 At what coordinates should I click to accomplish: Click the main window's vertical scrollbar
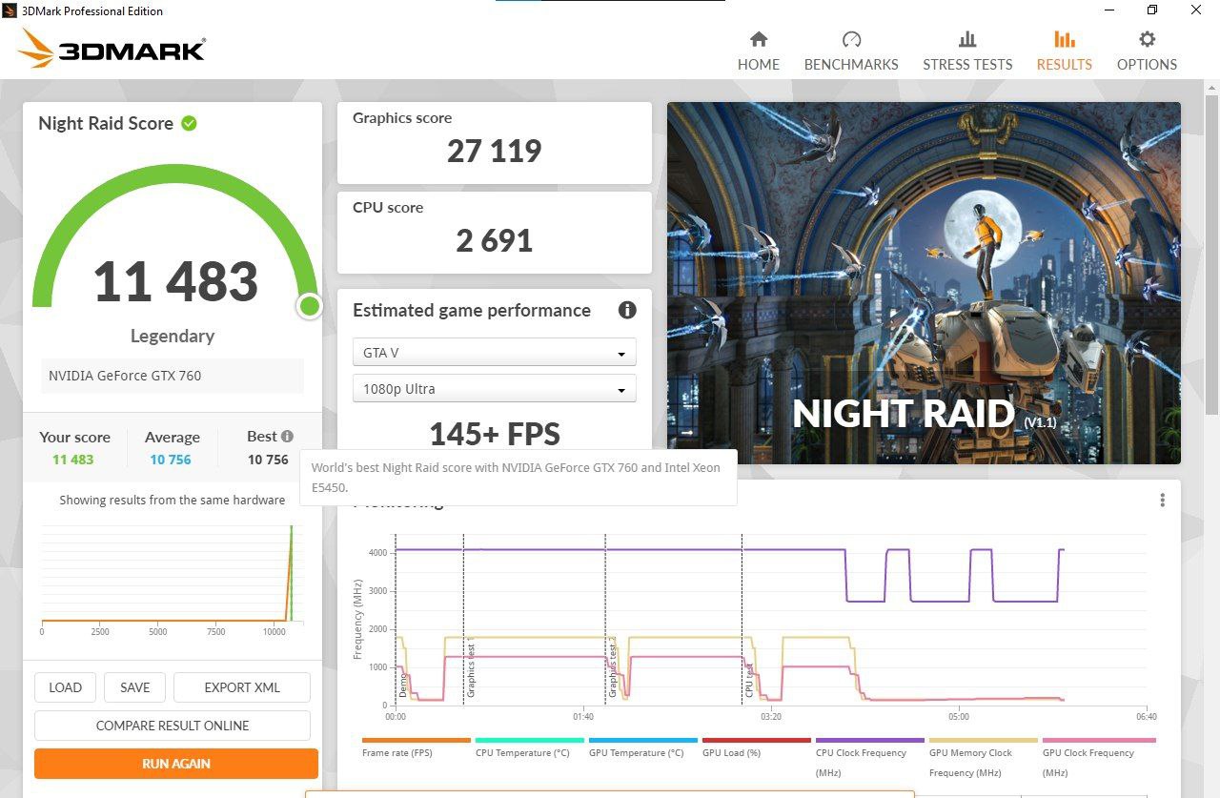pos(1211,253)
